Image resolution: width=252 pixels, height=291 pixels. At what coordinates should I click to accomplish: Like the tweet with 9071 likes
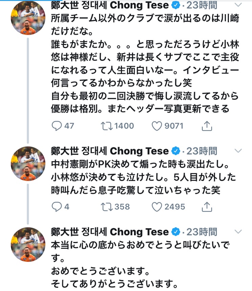[156, 126]
